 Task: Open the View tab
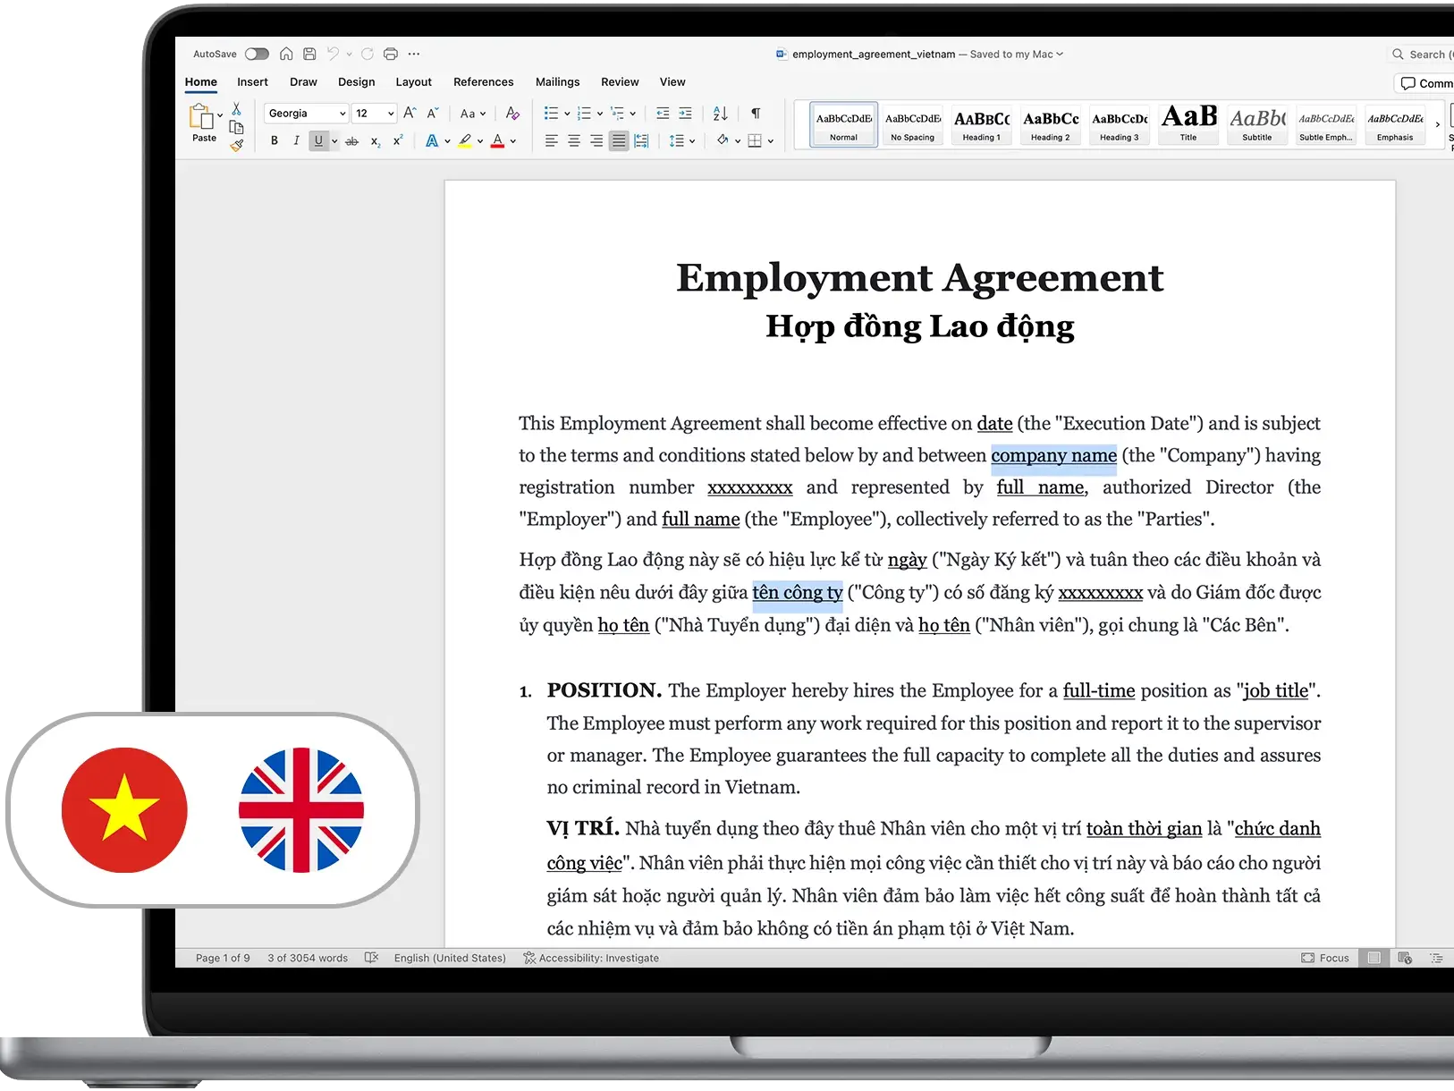672,81
